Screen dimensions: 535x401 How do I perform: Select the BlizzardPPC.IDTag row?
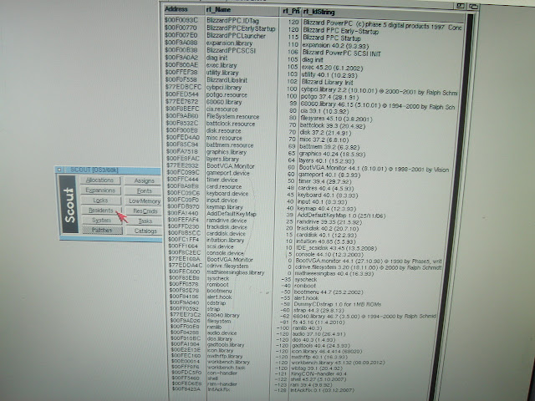[x=313, y=22]
